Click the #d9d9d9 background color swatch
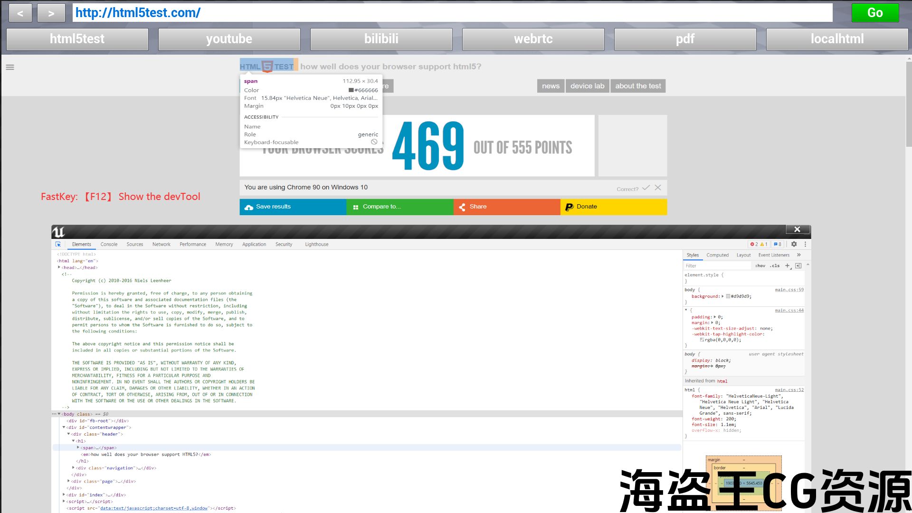The width and height of the screenshot is (912, 513). [x=728, y=296]
